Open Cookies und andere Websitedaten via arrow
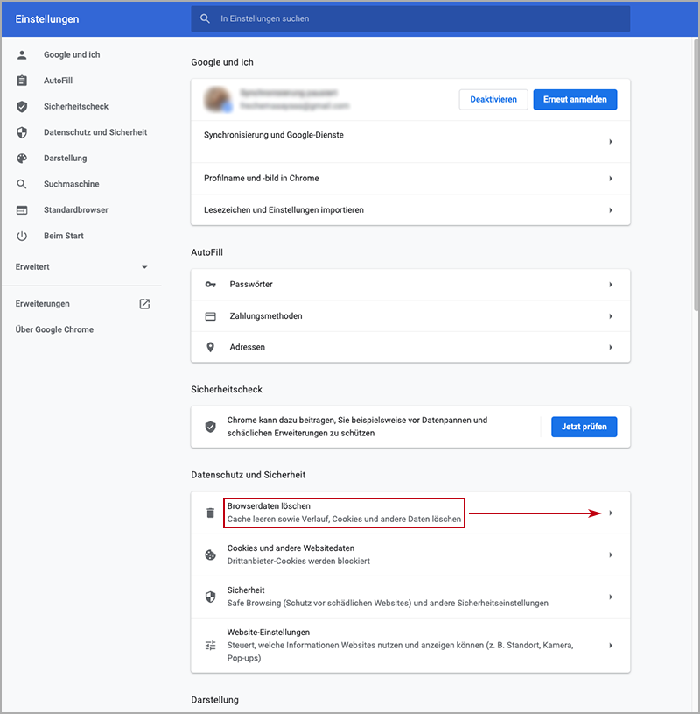This screenshot has width=700, height=714. (611, 555)
